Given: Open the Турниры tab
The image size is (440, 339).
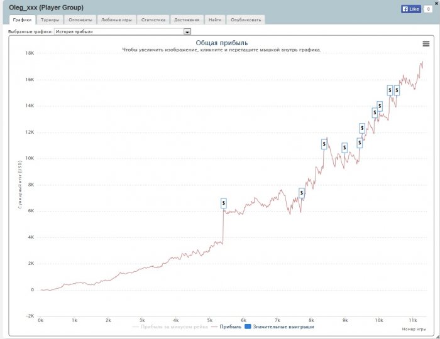Looking at the screenshot, I should tap(50, 19).
